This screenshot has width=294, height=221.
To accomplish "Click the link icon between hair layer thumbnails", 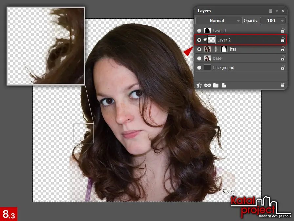I will pyautogui.click(x=215, y=49).
